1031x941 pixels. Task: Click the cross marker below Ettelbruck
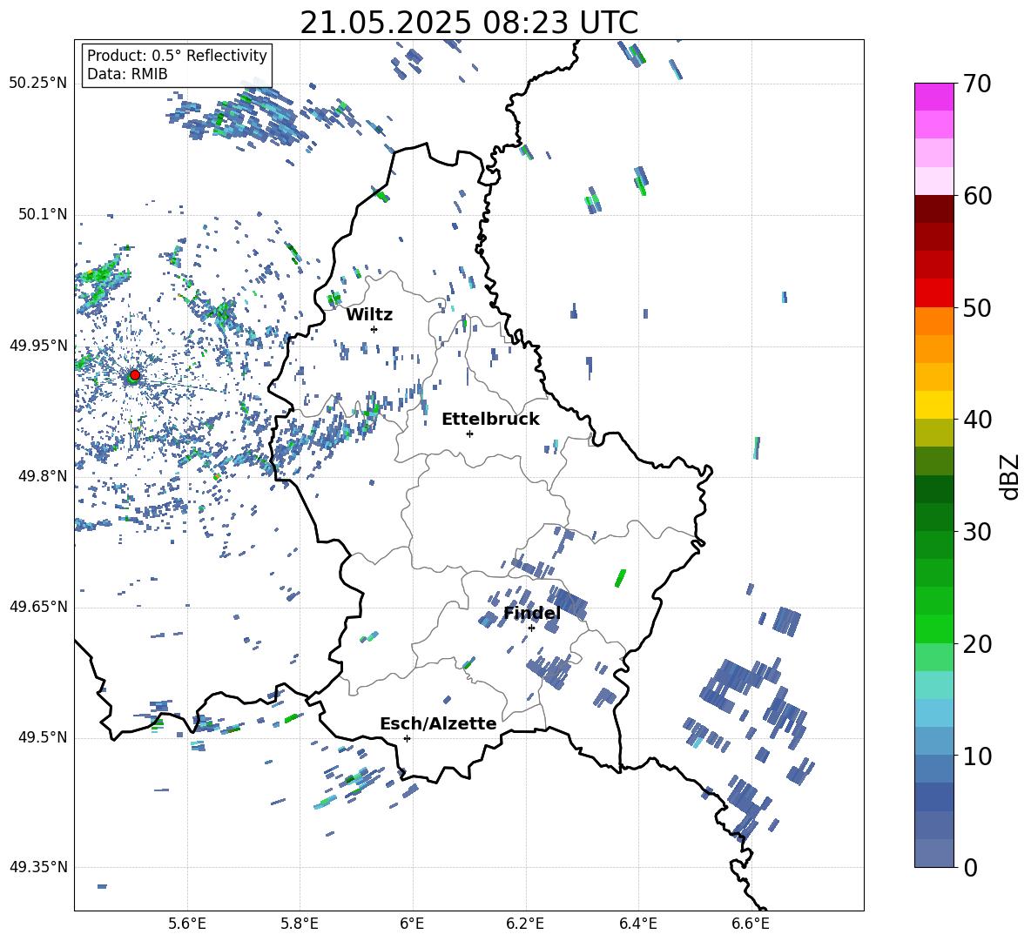coord(469,434)
